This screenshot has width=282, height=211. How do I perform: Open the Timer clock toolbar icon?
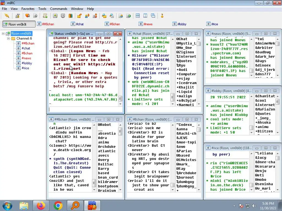click(63, 16)
